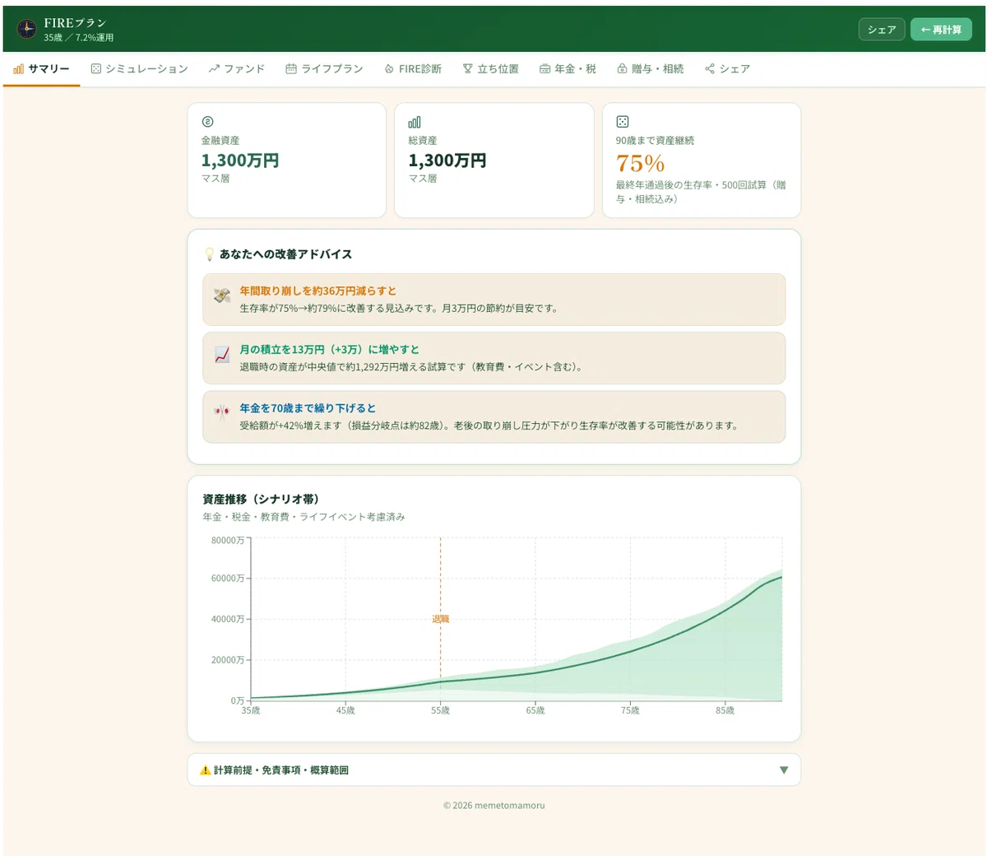Click the 40000万 axis label

(228, 619)
